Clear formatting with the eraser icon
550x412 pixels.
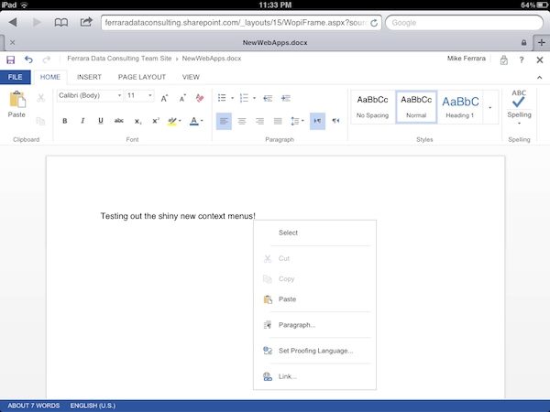200,98
